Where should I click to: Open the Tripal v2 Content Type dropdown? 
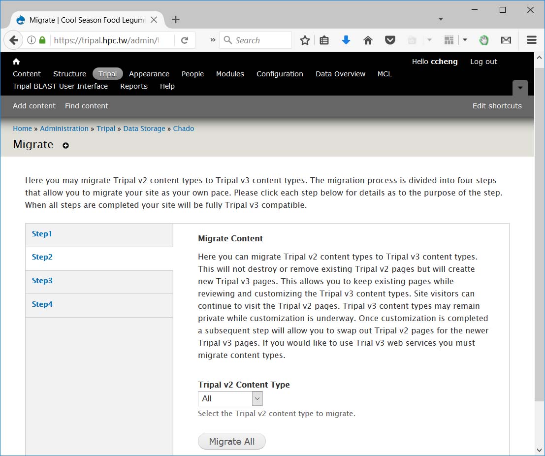230,398
